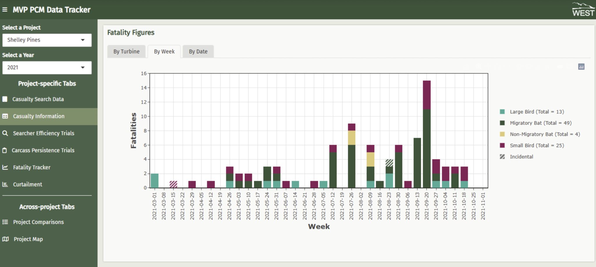Toggle Migratory Bat series in legend
Viewport: 596px width, 267px height.
click(540, 123)
